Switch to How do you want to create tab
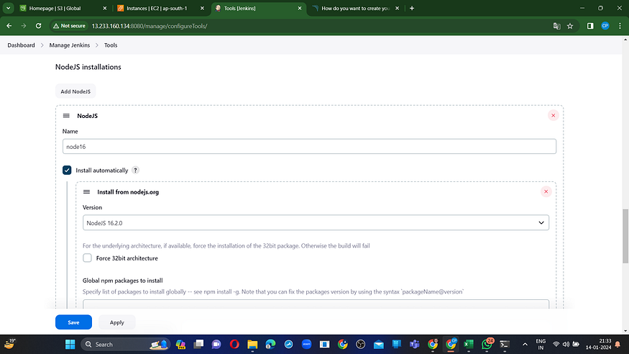The width and height of the screenshot is (629, 354). 355,8
